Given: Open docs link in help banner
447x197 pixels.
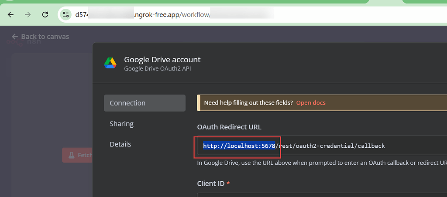Looking at the screenshot, I should [311, 103].
